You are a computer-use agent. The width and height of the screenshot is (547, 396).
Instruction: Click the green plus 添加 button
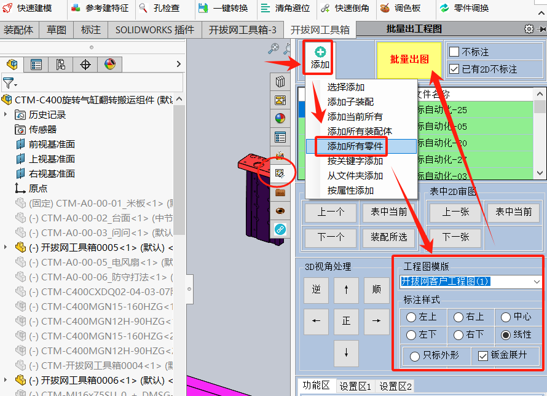[320, 58]
